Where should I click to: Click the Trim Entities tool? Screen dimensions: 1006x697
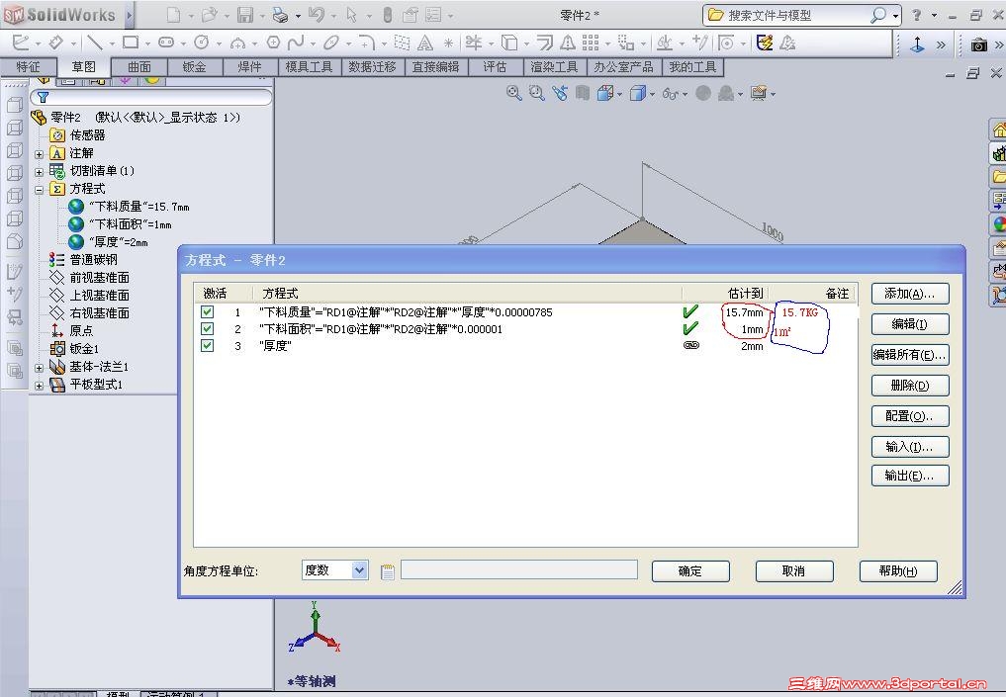(x=474, y=43)
